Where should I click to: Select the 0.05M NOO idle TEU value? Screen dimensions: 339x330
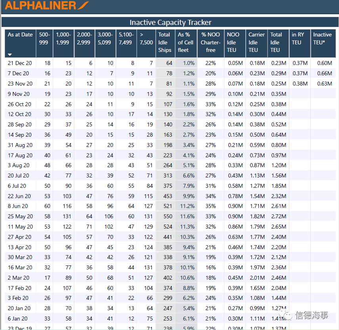[236, 63]
